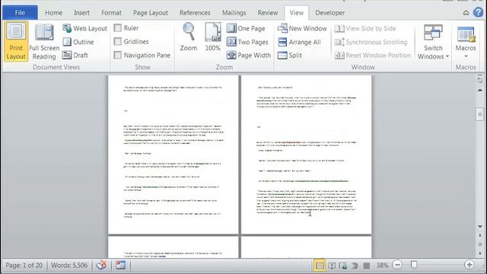Screen dimensions: 487x274
Task: Minimize the ribbon with caret icon
Action: (466, 13)
